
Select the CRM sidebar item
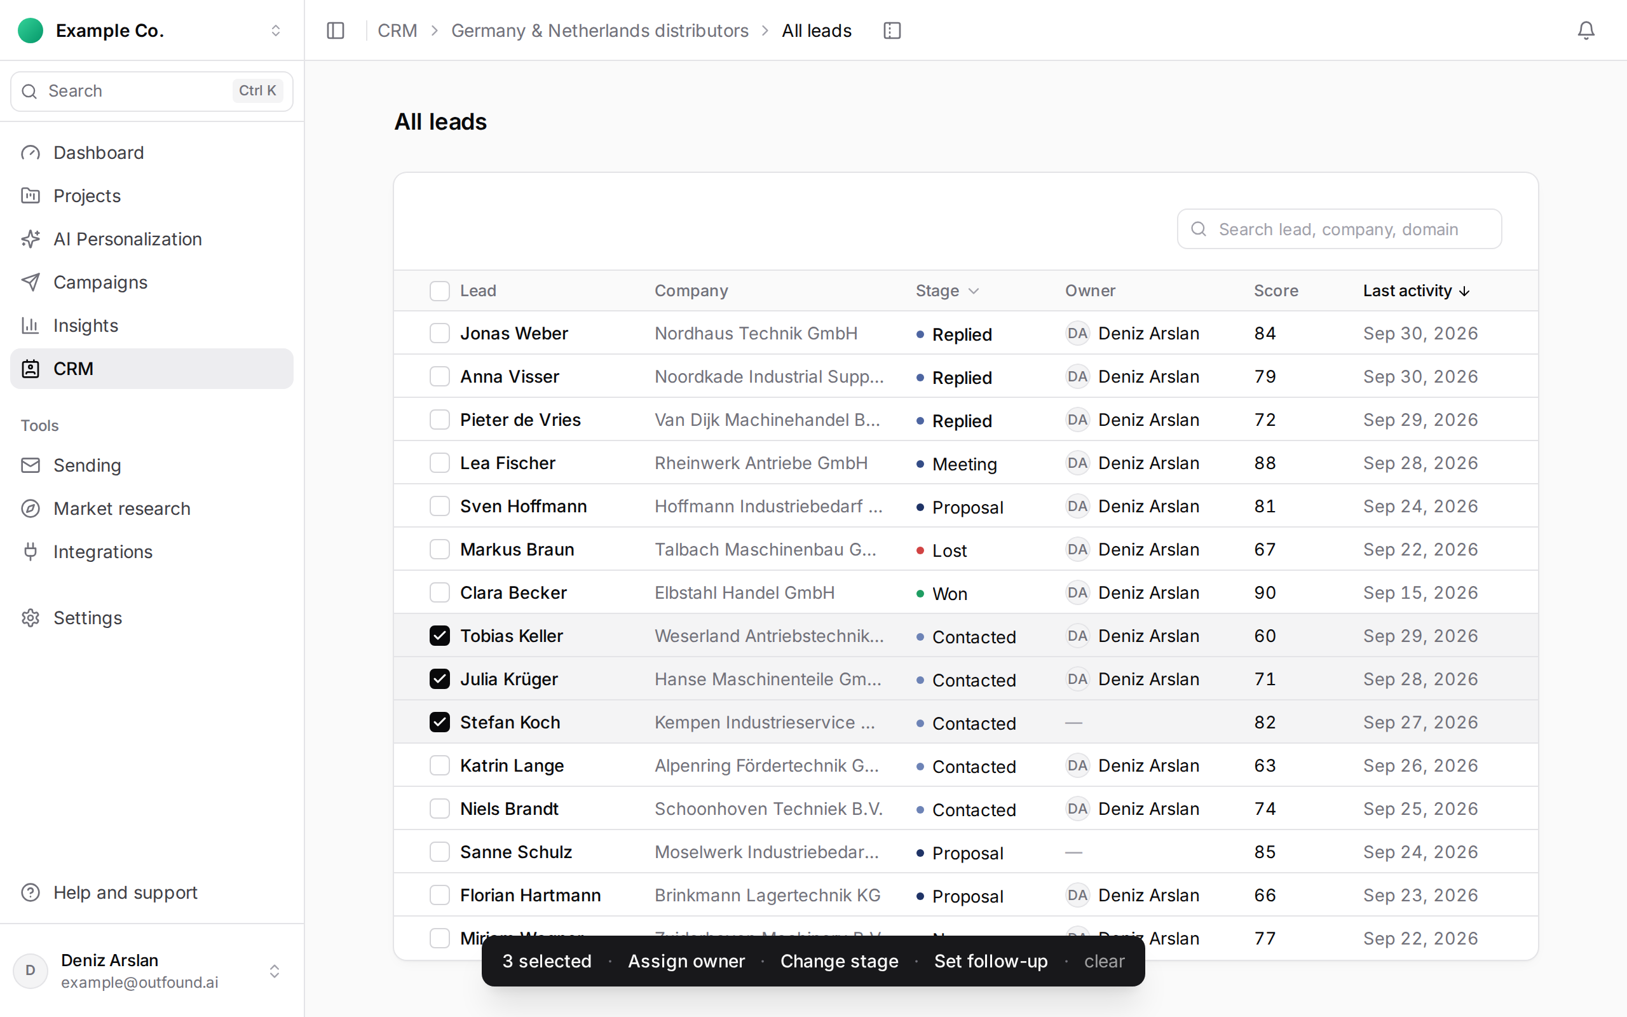(x=152, y=369)
